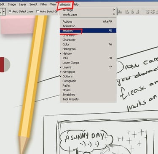
Task: Open the Select menu
Action: pos(33,5)
